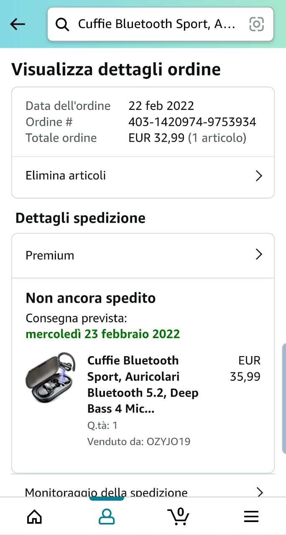Click in the search text field
The width and height of the screenshot is (286, 535).
pos(157,24)
